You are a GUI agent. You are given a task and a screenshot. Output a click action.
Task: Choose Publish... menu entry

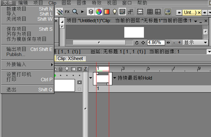[28, 54]
